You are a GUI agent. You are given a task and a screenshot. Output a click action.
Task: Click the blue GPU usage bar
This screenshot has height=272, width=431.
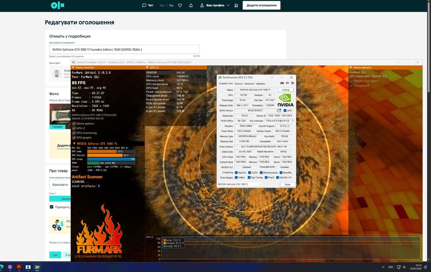[111, 159]
